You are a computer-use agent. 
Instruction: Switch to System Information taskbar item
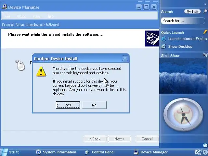[56, 152]
